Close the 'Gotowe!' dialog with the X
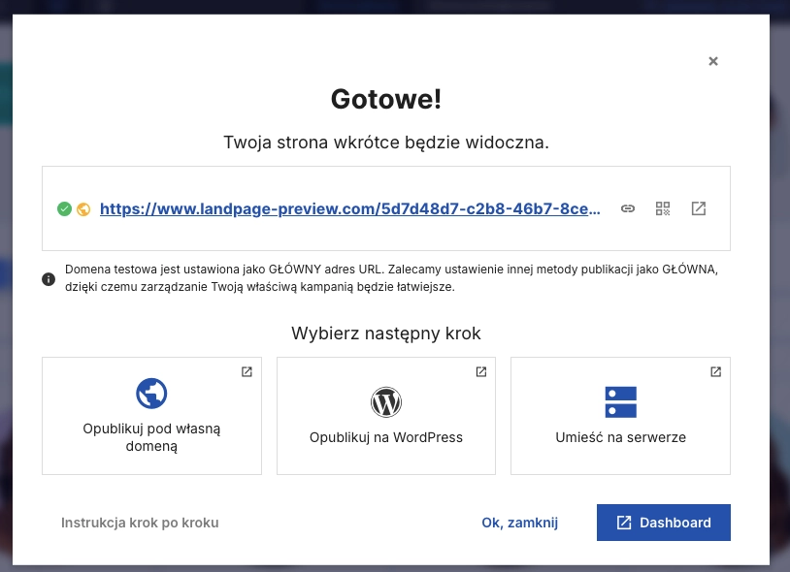The width and height of the screenshot is (790, 572). coord(713,61)
